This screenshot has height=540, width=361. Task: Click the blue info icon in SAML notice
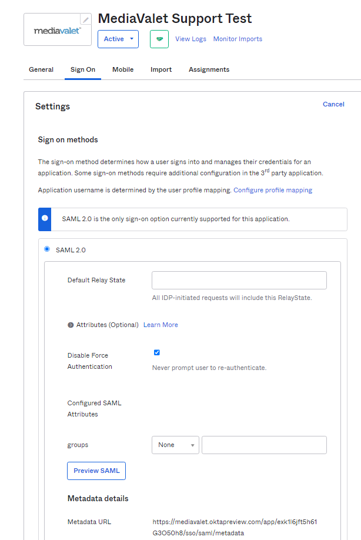(45, 218)
